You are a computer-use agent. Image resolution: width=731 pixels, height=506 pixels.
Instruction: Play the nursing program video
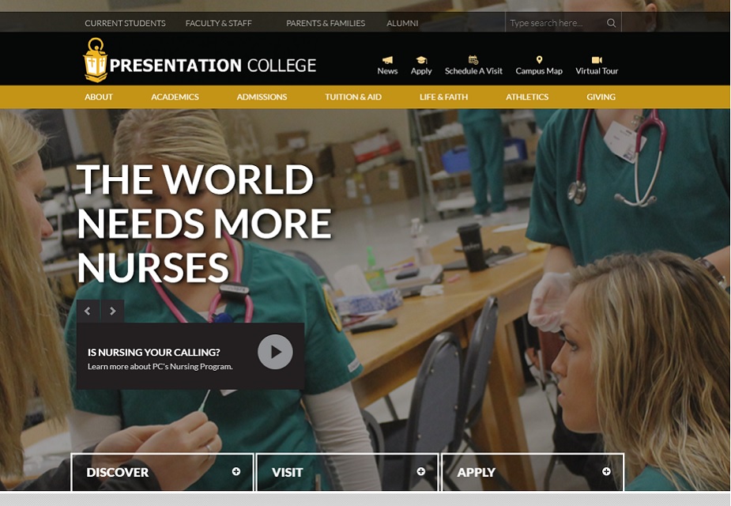(275, 353)
